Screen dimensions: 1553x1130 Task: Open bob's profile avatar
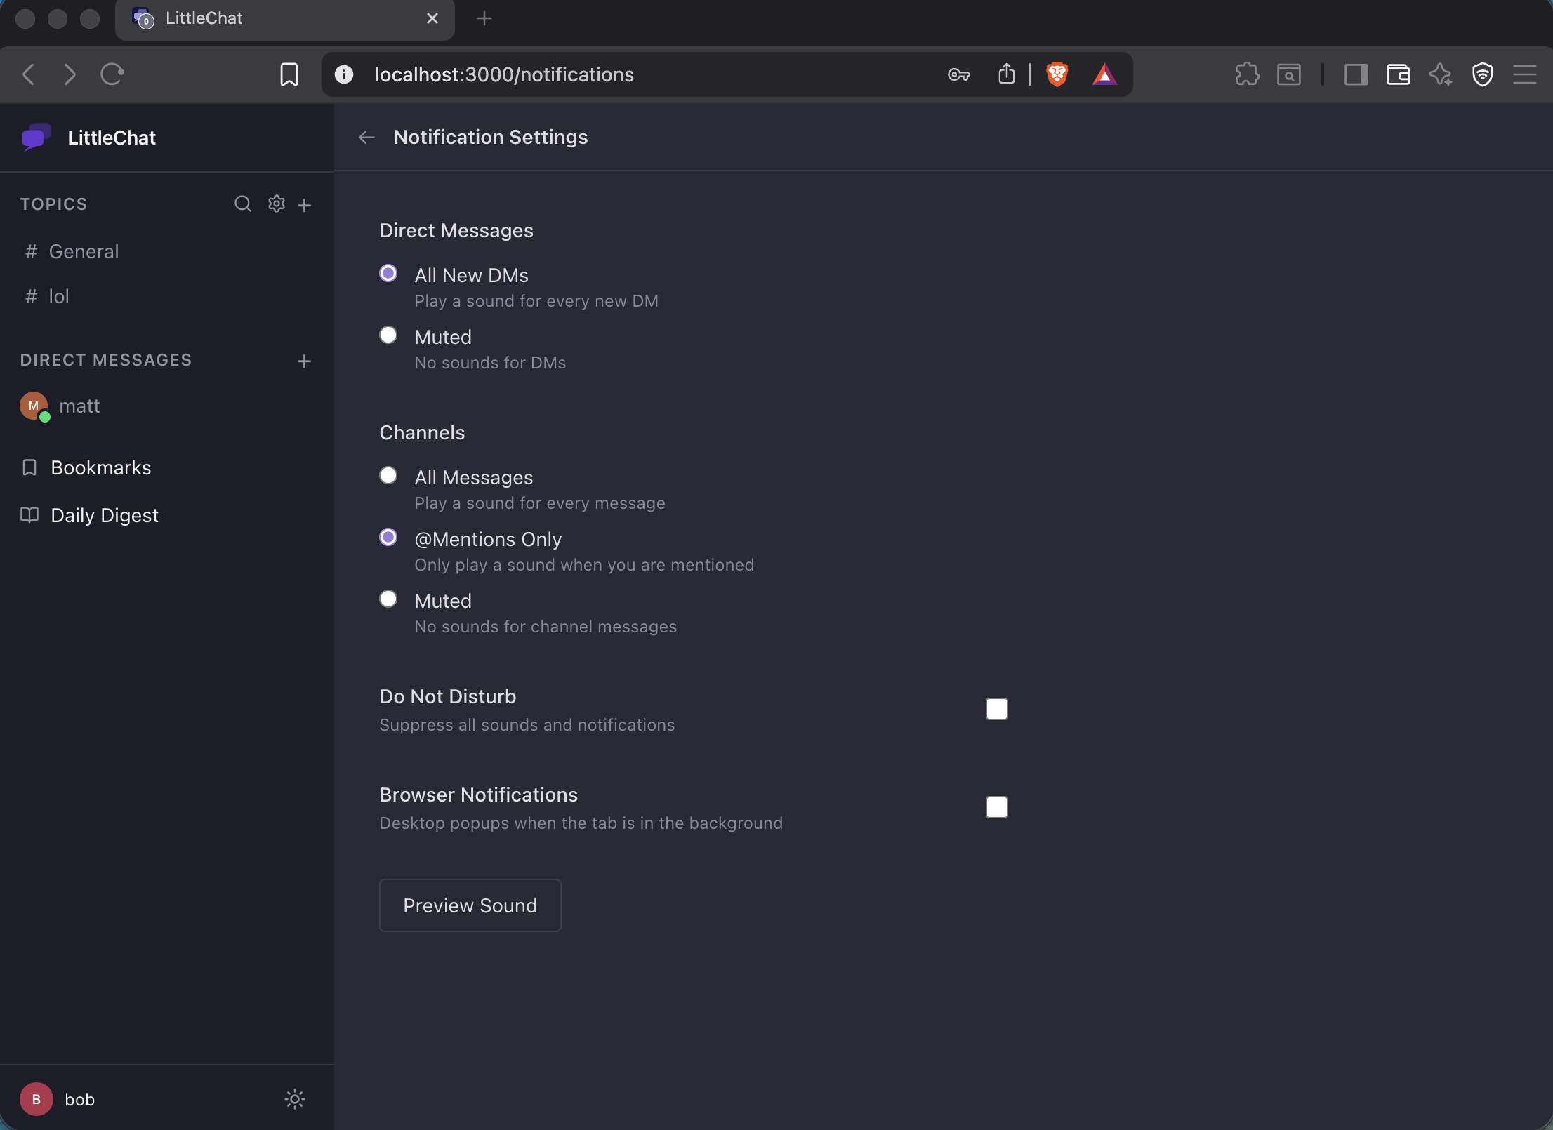pyautogui.click(x=36, y=1099)
